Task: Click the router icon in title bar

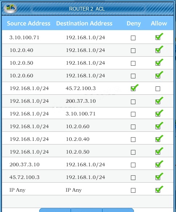Action: point(10,8)
